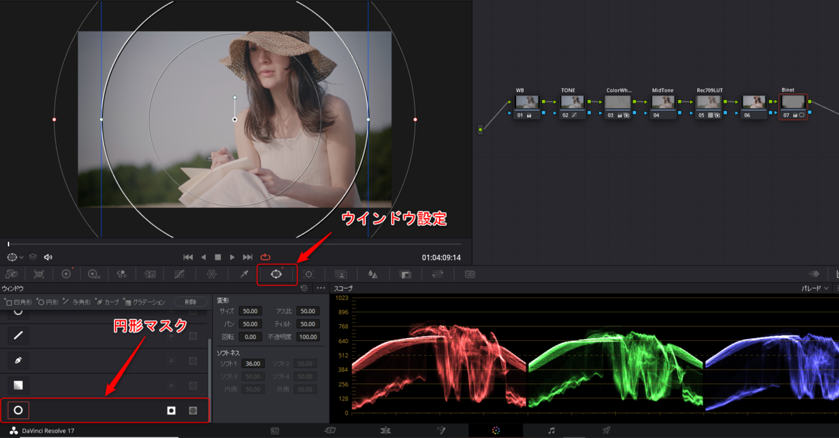
Task: Open the Power Window palette icon
Action: pyautogui.click(x=276, y=275)
